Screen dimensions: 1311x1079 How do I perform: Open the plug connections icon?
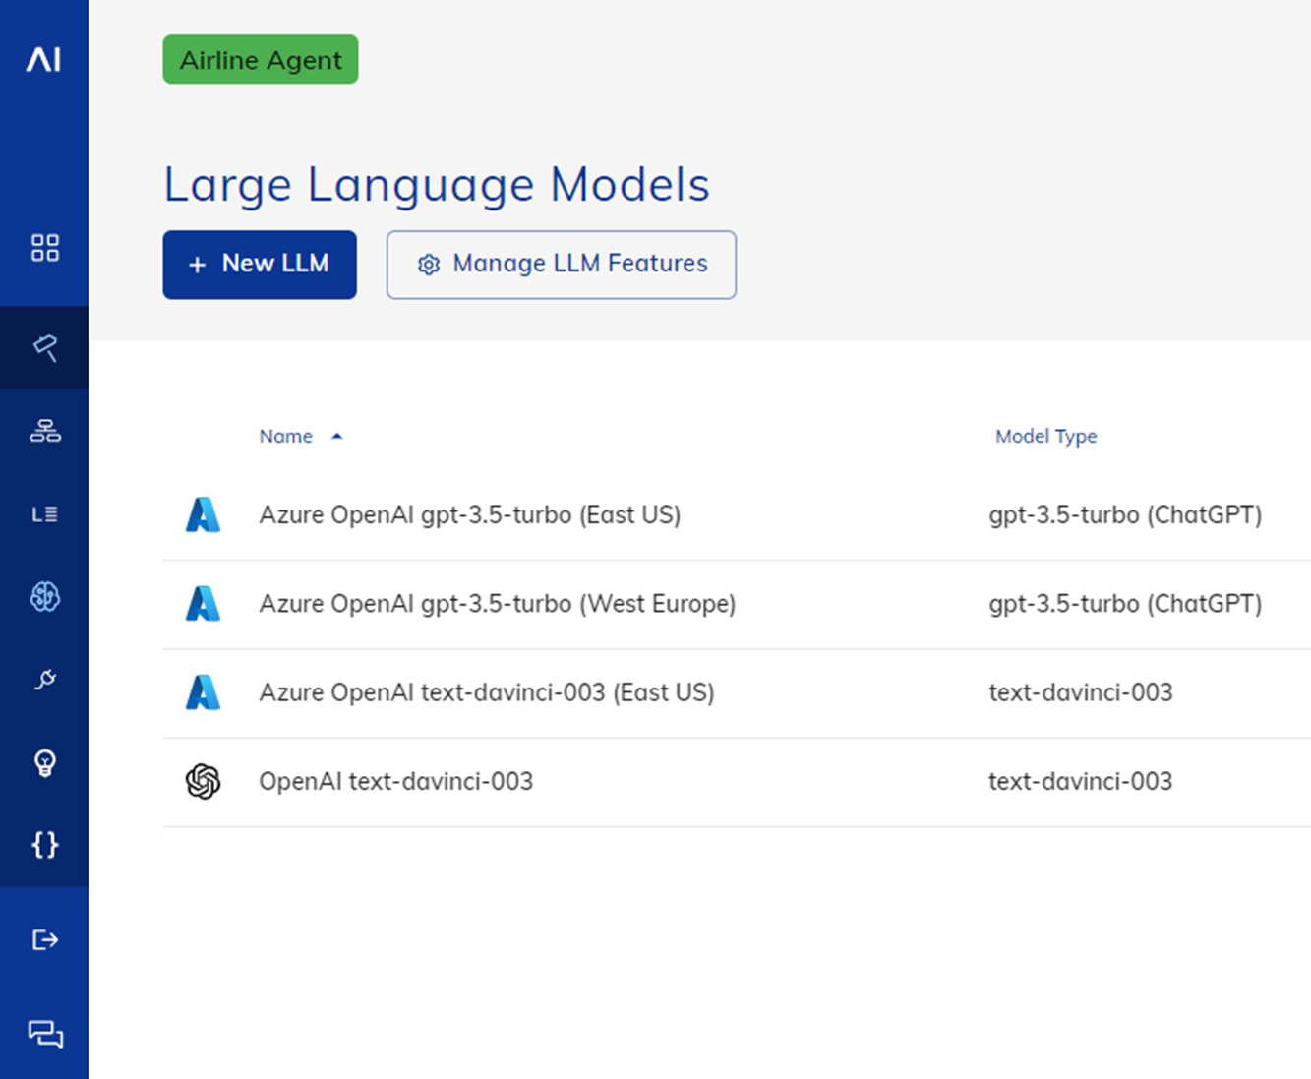pos(44,680)
